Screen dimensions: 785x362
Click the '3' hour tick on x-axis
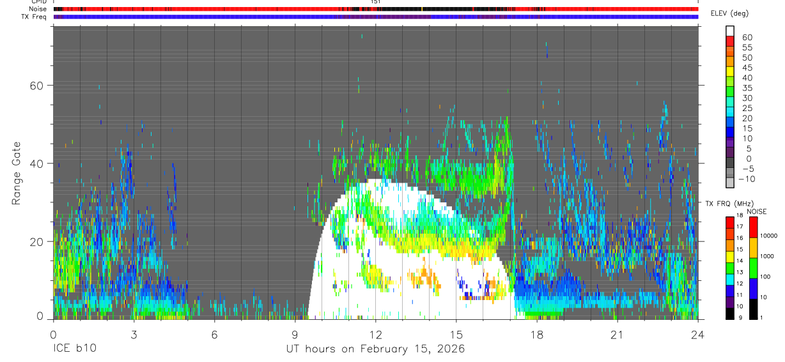[134, 335]
